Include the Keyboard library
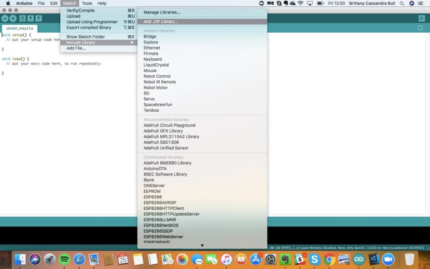The width and height of the screenshot is (430, 269). pos(202,59)
